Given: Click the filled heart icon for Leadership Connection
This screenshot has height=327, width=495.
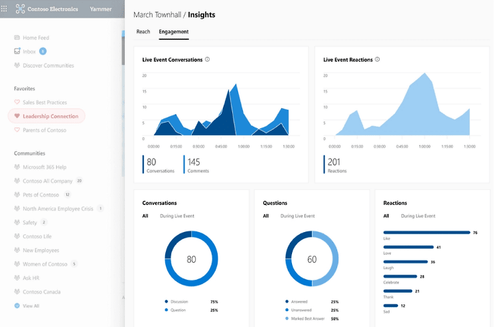Looking at the screenshot, I should [17, 116].
